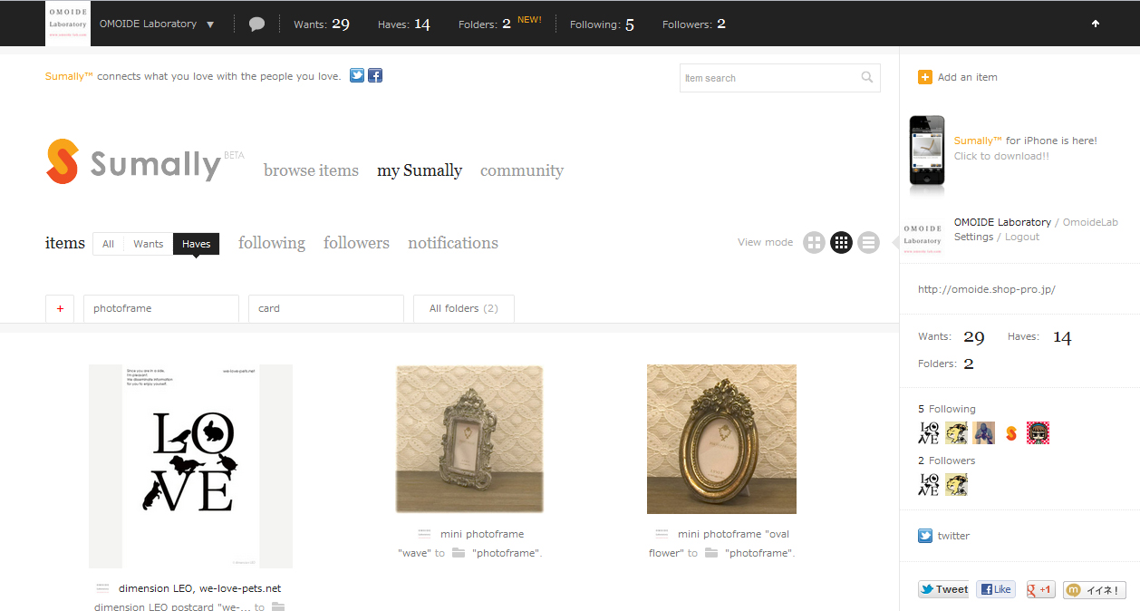Click the Twitter icon beside the tagline
The image size is (1140, 611).
[357, 76]
